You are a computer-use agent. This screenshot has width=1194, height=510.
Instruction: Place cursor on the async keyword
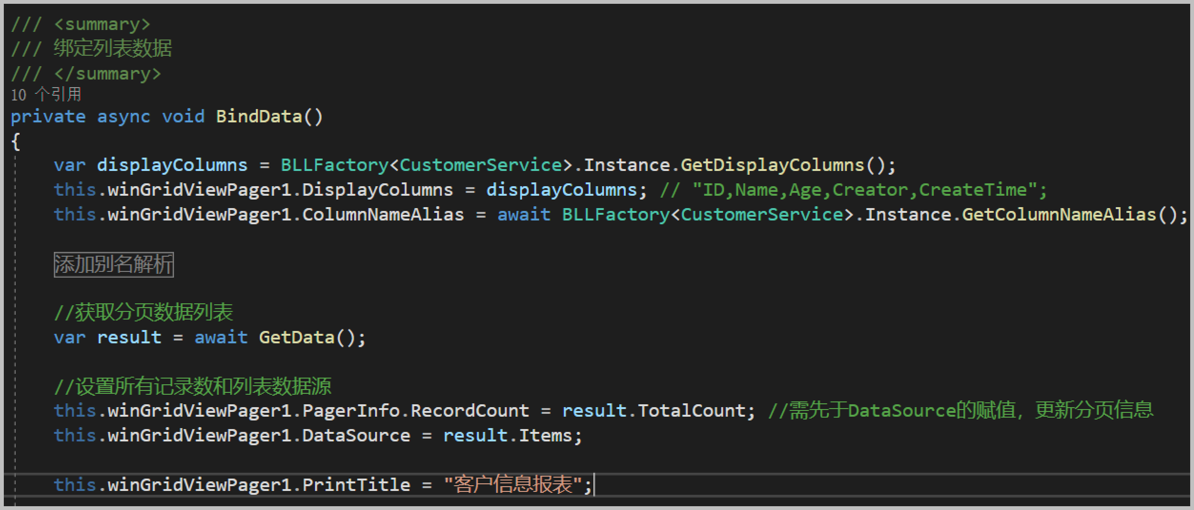point(123,117)
